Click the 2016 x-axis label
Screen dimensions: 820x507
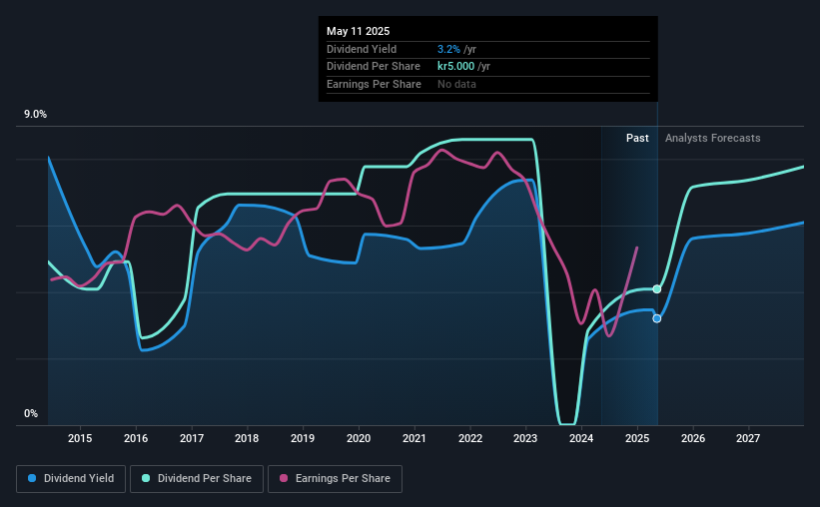pyautogui.click(x=136, y=438)
